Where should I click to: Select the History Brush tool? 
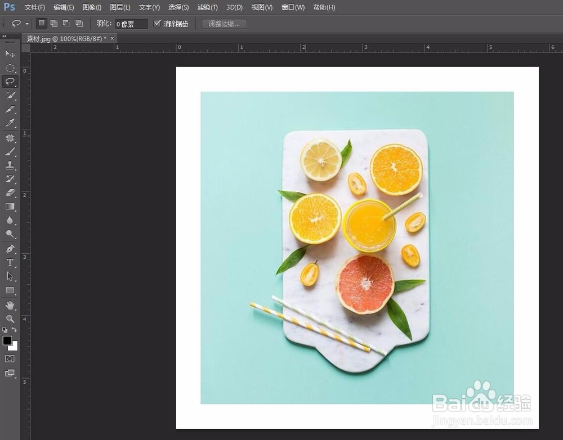point(10,179)
